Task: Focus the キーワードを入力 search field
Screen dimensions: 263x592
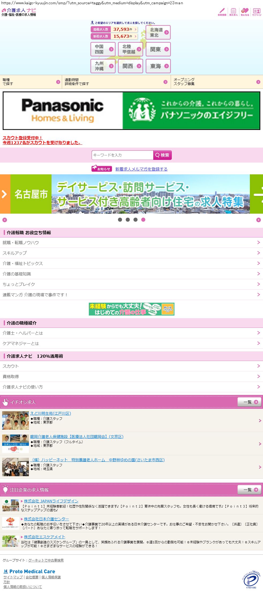Action: [x=122, y=155]
